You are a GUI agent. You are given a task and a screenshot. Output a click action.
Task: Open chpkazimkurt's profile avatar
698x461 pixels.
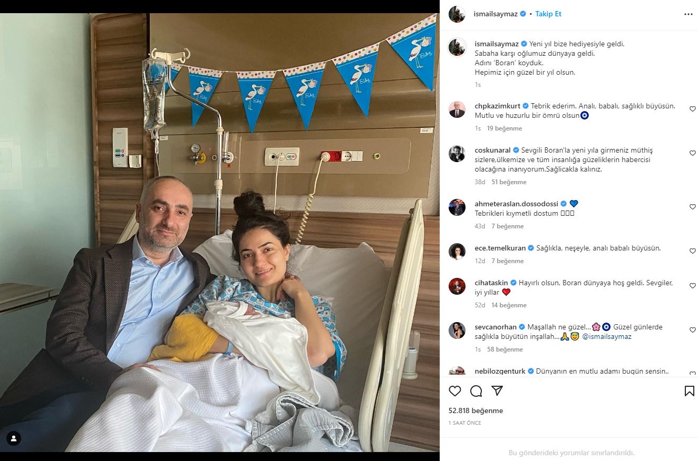coord(457,109)
